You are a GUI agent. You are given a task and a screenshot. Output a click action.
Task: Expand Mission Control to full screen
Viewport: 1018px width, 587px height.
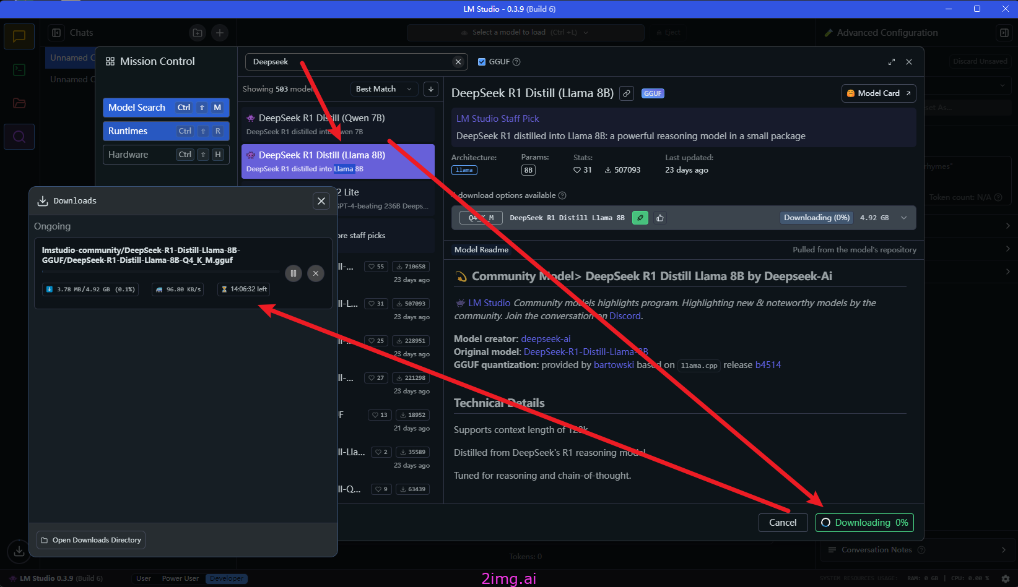(892, 62)
